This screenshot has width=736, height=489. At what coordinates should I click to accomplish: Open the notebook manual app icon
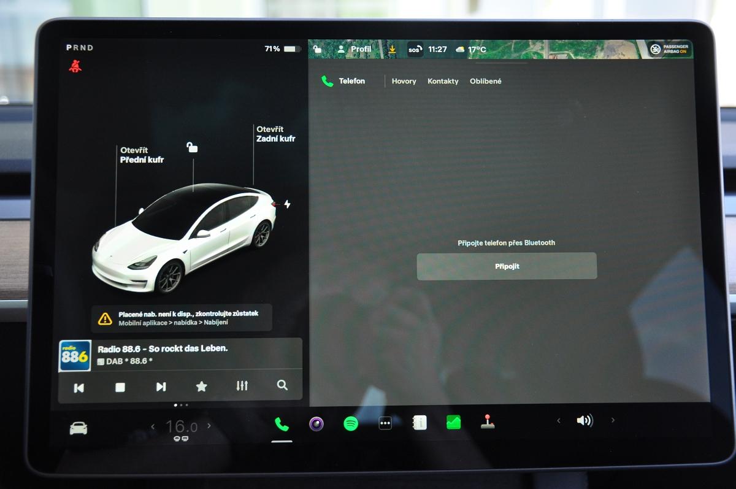click(420, 423)
